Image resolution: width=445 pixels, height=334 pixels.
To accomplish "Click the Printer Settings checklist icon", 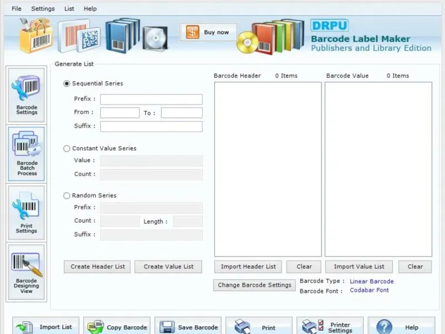I will pyautogui.click(x=313, y=326).
